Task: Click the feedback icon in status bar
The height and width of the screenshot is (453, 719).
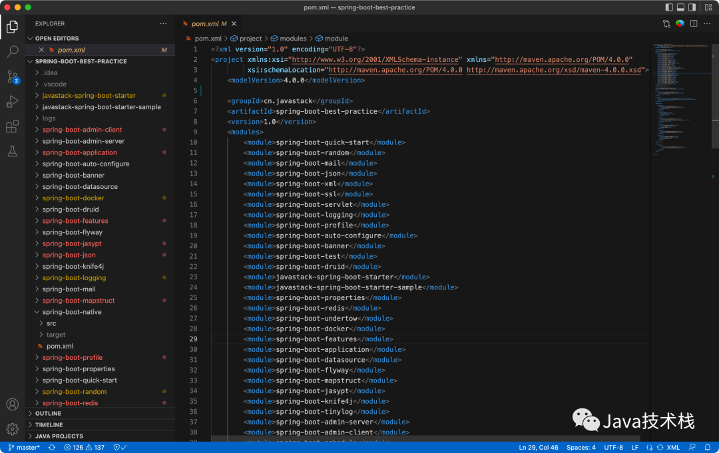Action: coord(692,448)
